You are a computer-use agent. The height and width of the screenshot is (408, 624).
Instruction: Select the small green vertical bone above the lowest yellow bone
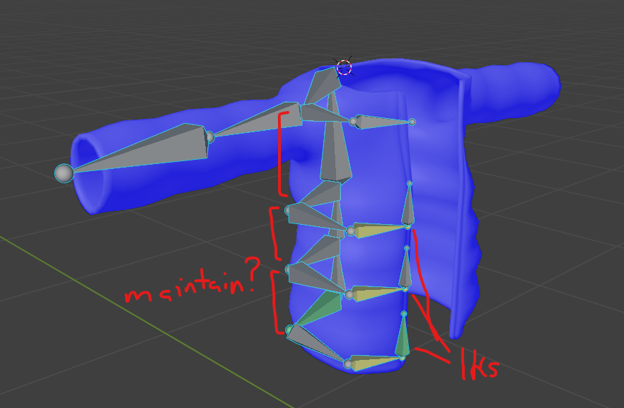point(403,336)
